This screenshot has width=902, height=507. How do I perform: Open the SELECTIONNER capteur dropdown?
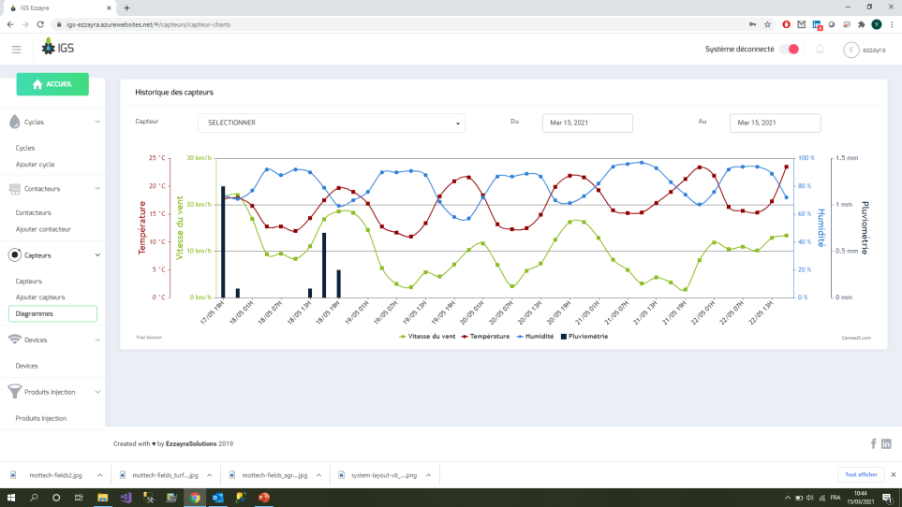tap(331, 123)
